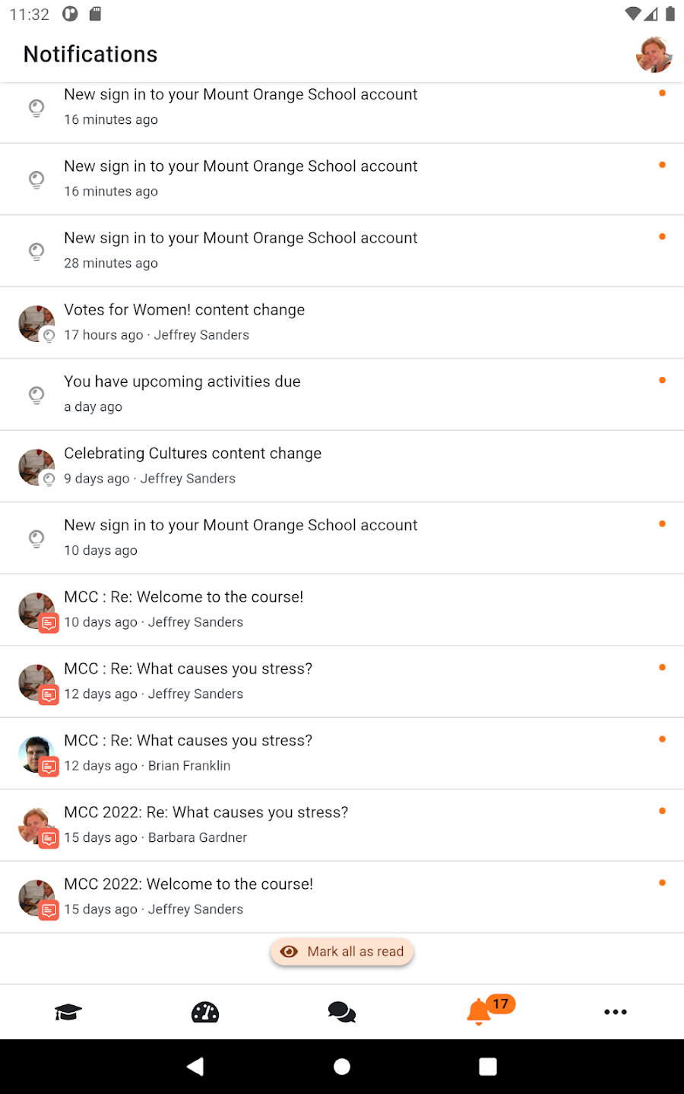Open MCC 2022: Welcome to the course! notification

(188, 884)
